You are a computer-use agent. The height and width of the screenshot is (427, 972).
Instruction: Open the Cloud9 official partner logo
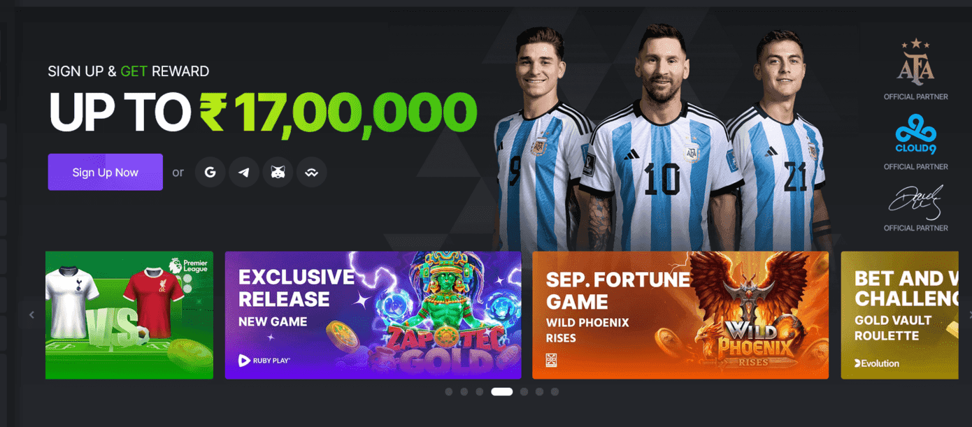pos(915,134)
